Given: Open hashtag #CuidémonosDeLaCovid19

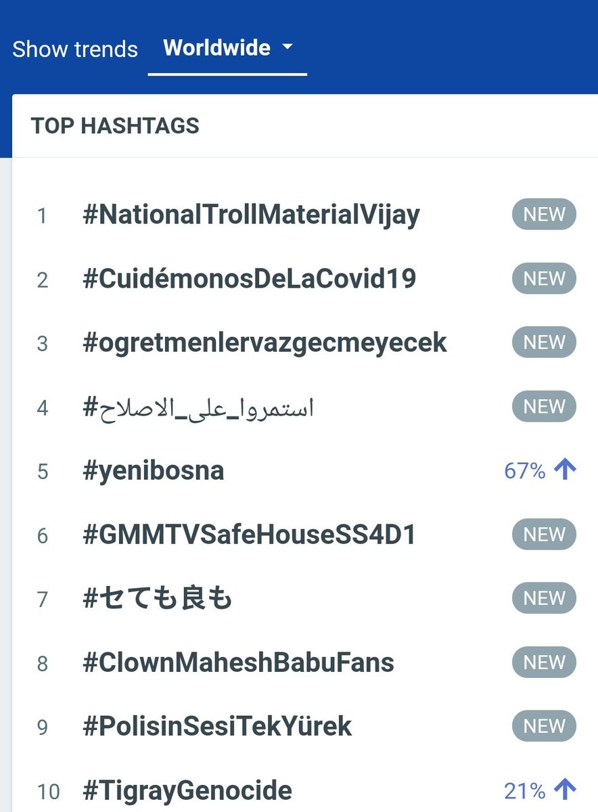Looking at the screenshot, I should [249, 279].
